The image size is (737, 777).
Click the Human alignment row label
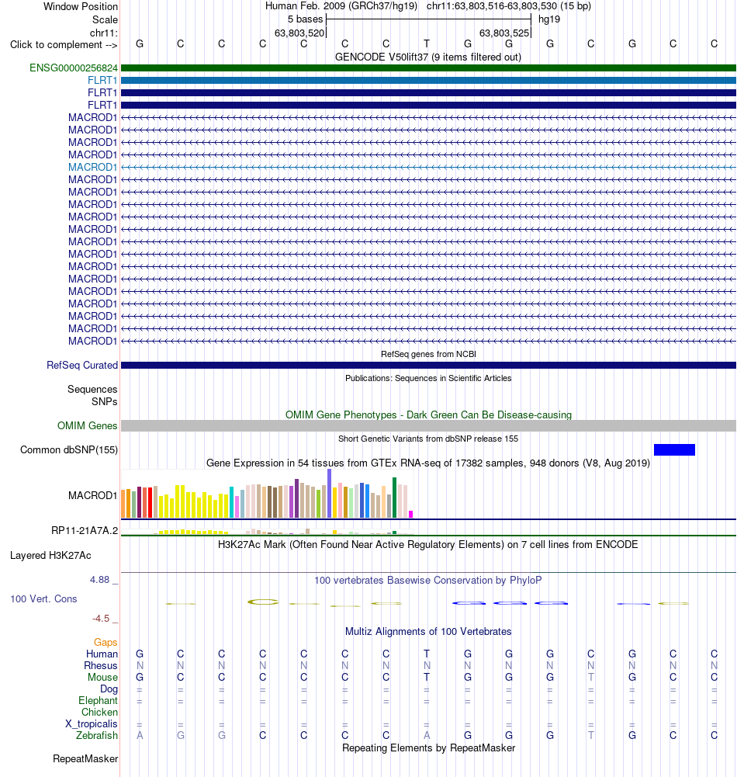tap(102, 654)
